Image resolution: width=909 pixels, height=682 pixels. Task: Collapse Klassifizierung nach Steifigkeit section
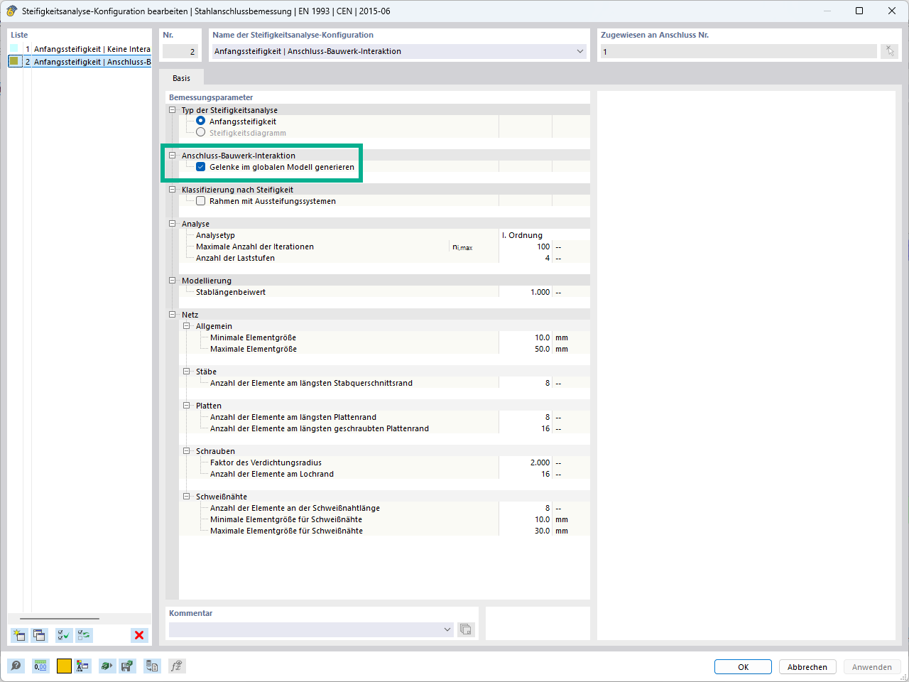click(172, 190)
